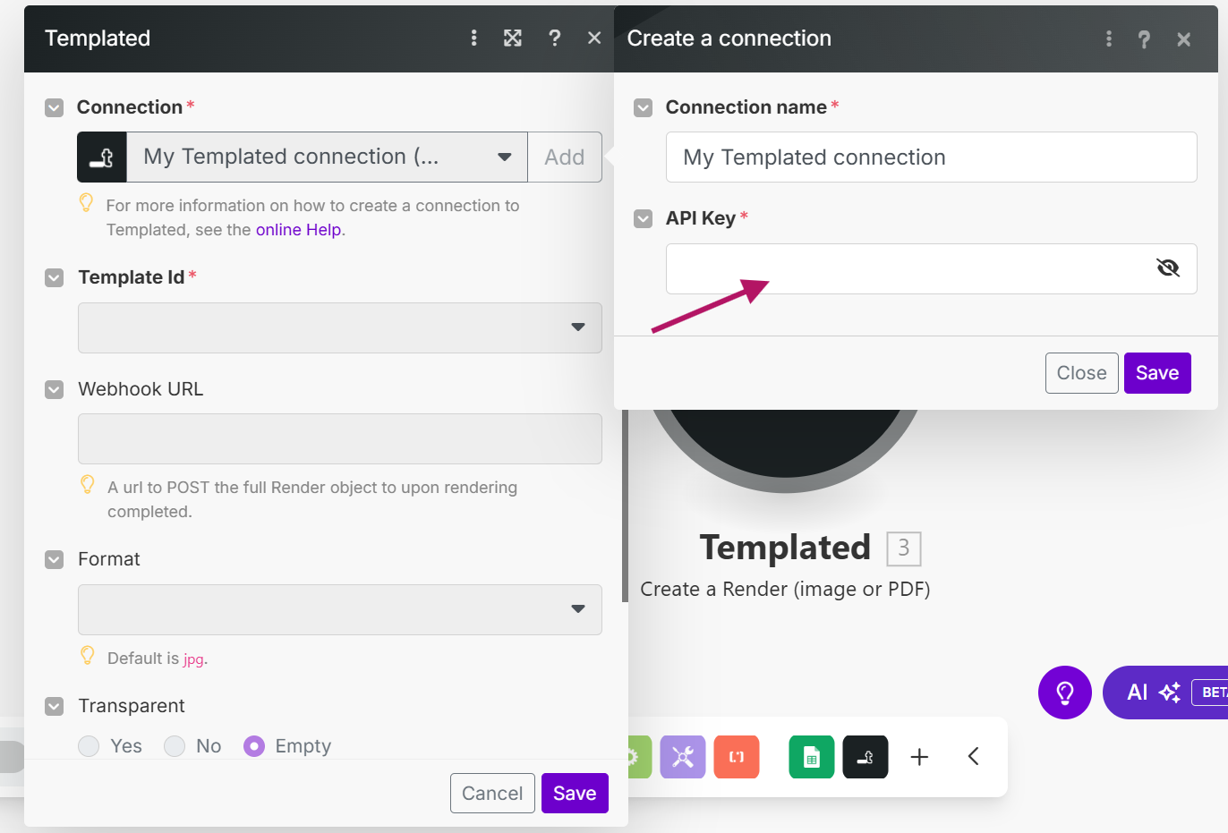Click the API Key input field

point(931,268)
